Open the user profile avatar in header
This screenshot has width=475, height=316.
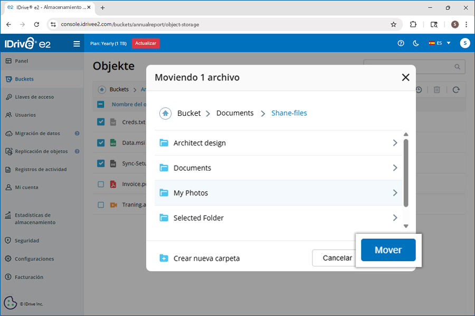click(x=464, y=43)
